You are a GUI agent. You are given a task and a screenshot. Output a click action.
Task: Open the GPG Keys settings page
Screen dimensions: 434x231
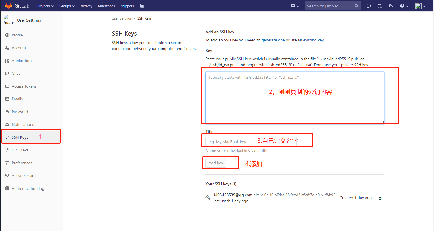click(20, 150)
